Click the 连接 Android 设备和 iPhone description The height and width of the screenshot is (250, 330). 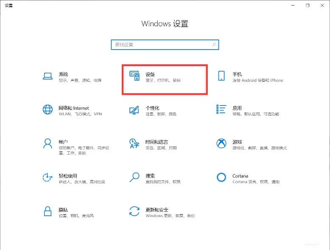(x=258, y=81)
